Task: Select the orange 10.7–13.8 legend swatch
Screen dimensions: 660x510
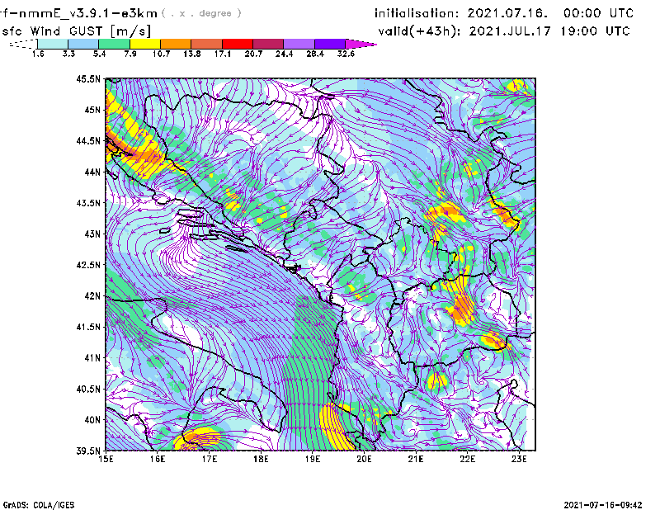Action: (176, 44)
